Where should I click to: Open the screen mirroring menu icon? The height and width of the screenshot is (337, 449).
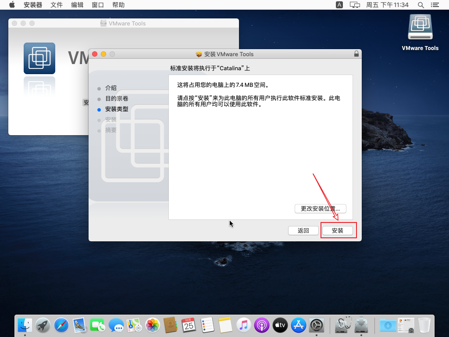355,5
